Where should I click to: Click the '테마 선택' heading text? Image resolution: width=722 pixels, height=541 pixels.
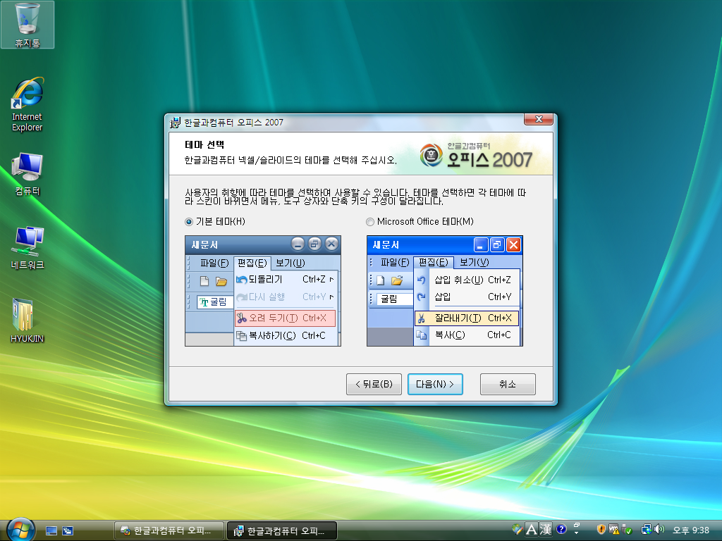(x=204, y=145)
